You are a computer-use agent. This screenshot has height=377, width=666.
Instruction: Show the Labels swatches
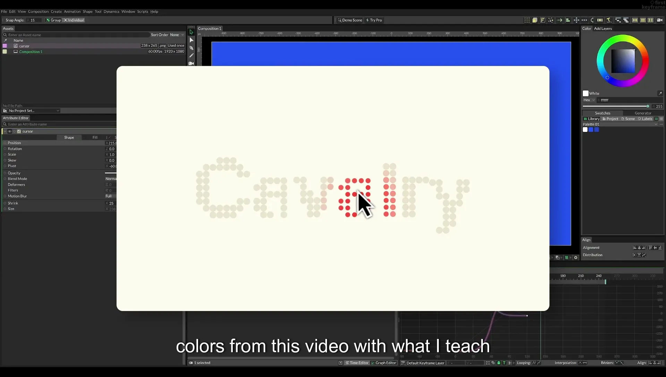[645, 119]
